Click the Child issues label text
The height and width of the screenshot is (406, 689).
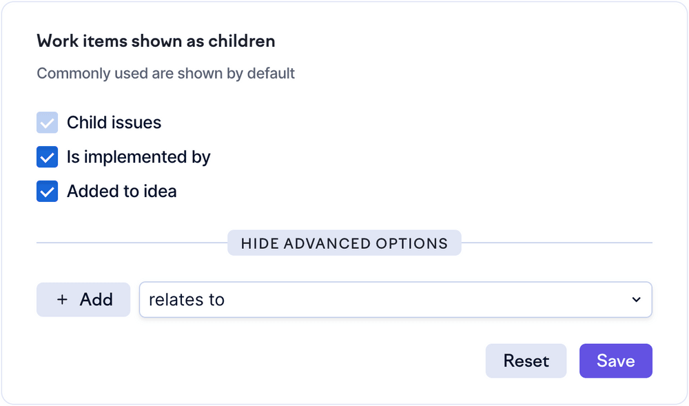tap(114, 123)
